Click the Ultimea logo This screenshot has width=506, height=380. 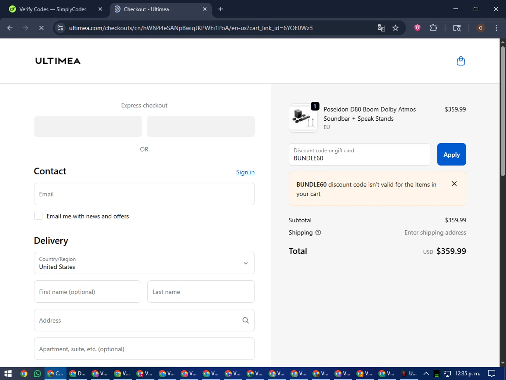(x=58, y=61)
